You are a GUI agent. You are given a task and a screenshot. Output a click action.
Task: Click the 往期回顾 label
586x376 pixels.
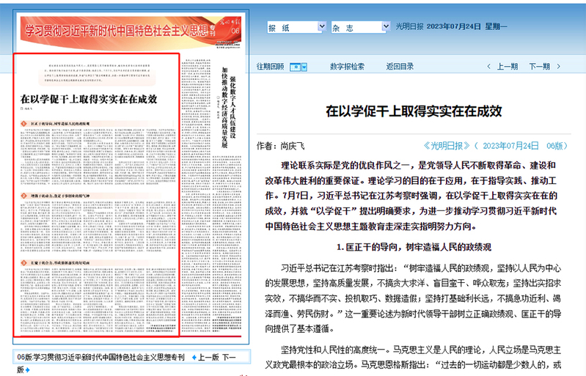click(x=269, y=67)
